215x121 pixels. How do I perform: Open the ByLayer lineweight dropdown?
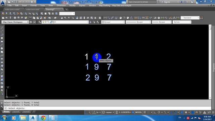pyautogui.click(x=162, y=22)
